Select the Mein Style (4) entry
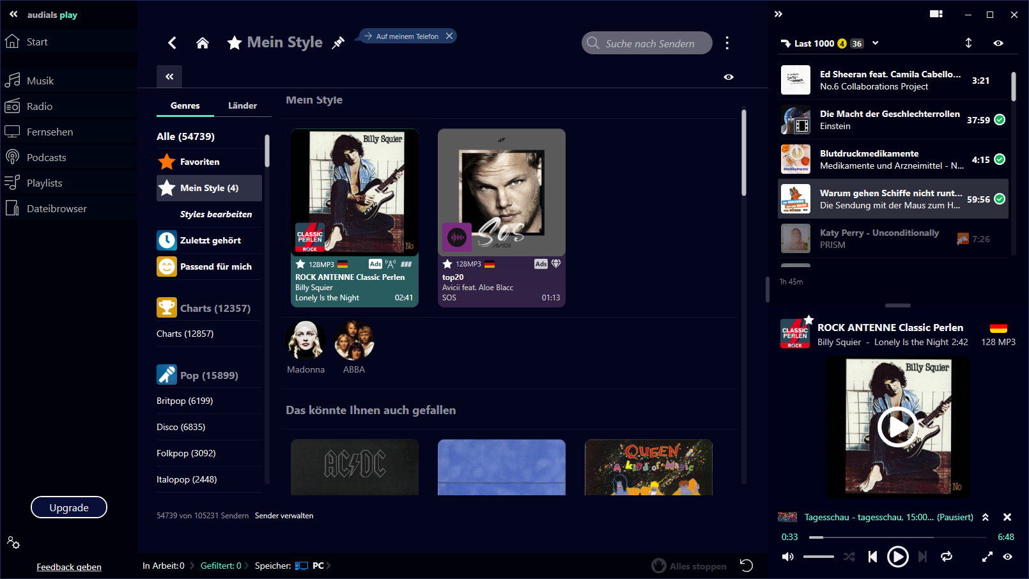This screenshot has width=1029, height=579. [209, 188]
